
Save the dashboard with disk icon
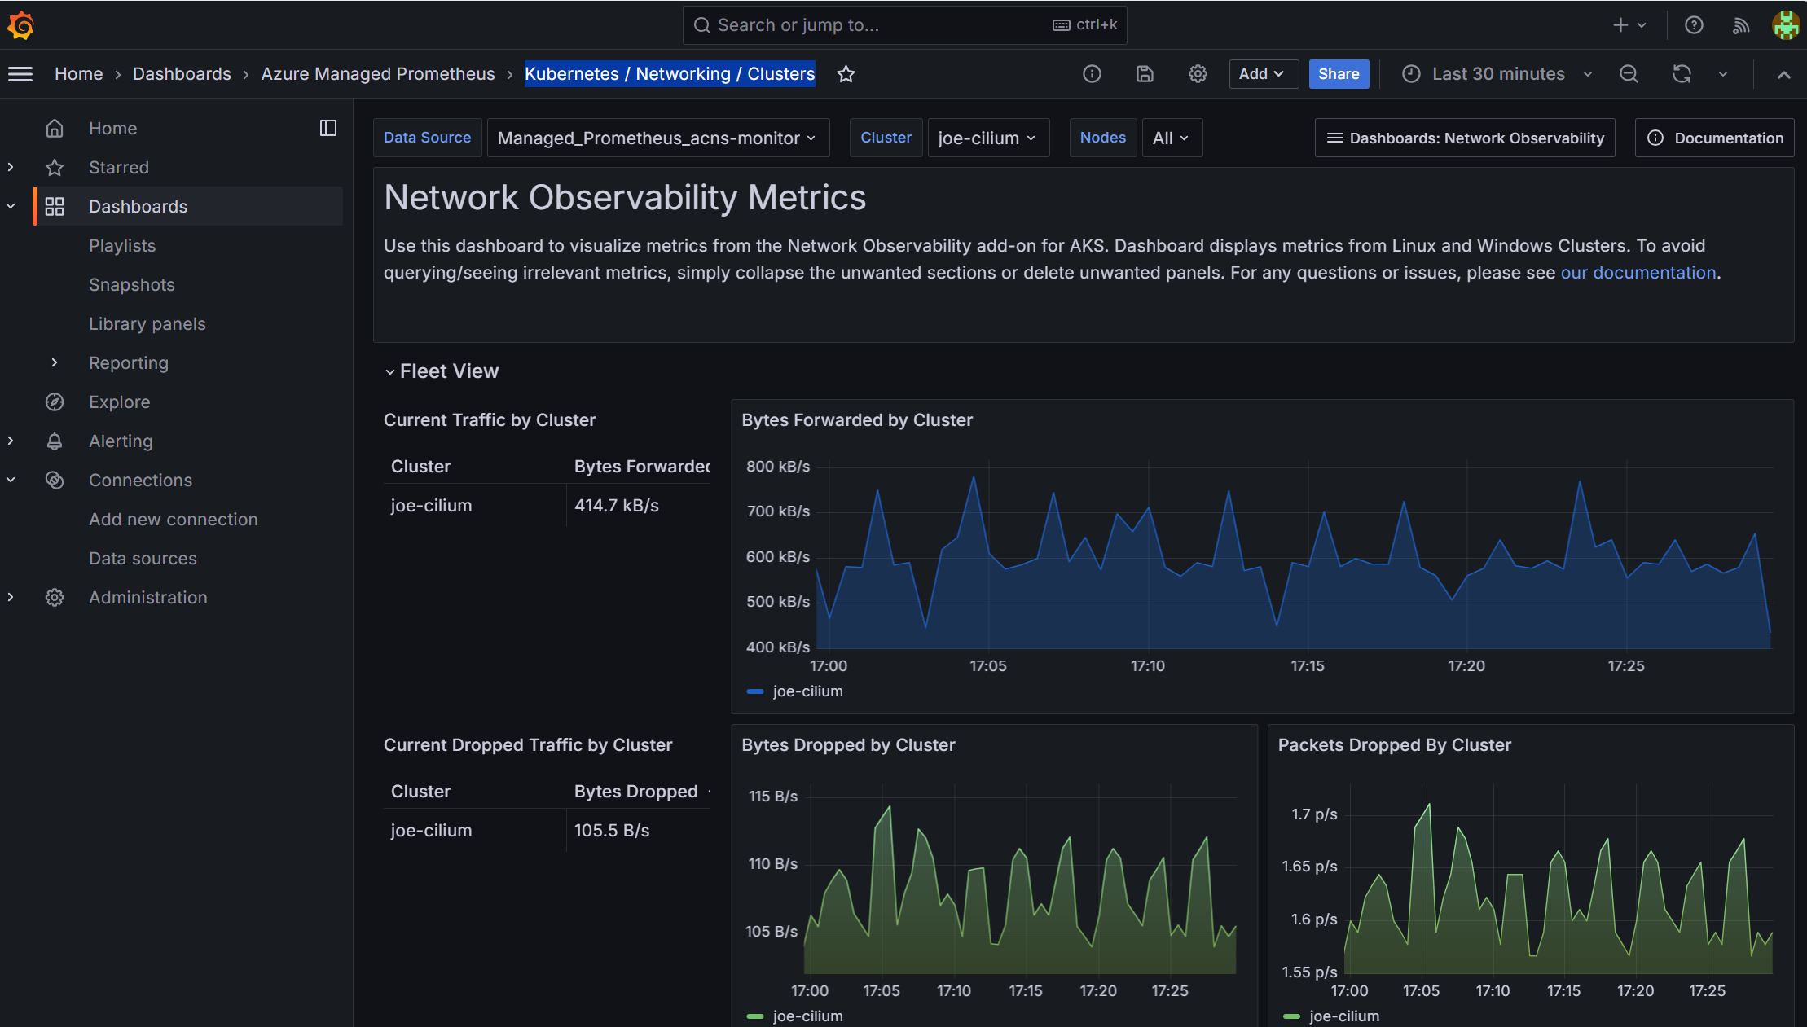tap(1145, 74)
